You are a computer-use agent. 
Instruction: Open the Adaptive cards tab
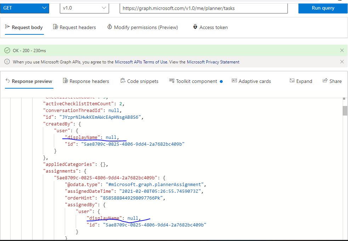click(x=251, y=81)
